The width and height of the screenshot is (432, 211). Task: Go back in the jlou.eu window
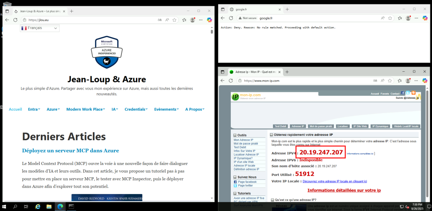(7, 20)
